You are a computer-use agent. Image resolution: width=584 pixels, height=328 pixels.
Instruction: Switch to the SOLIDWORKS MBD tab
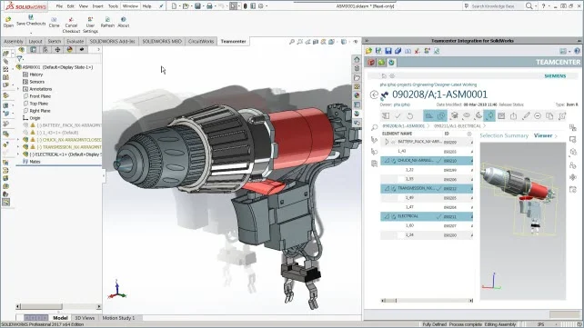[x=162, y=41]
